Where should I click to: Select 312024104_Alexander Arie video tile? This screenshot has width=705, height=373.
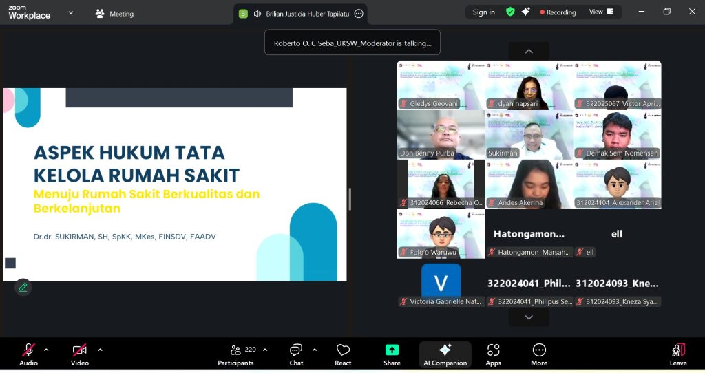click(x=618, y=184)
